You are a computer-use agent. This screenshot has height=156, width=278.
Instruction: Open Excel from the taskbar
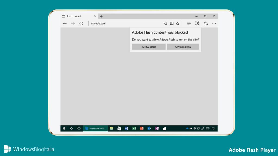point(134,128)
